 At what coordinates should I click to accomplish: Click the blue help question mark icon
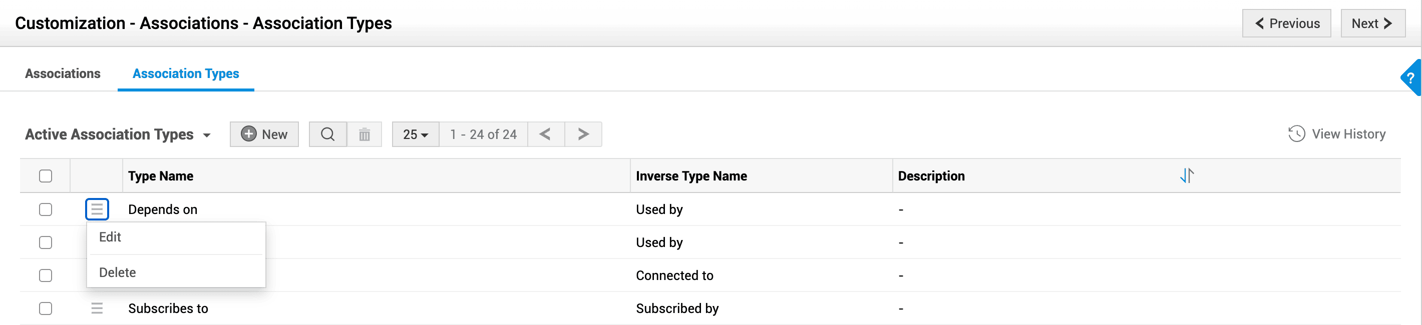pyautogui.click(x=1411, y=77)
